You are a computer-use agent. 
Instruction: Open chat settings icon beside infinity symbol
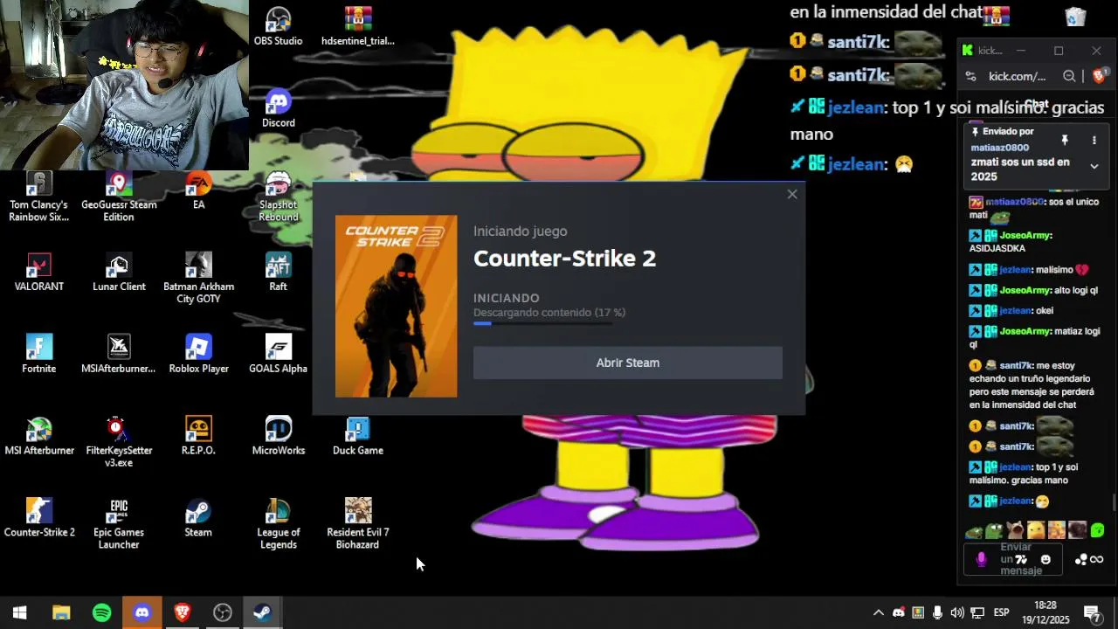click(x=1081, y=559)
